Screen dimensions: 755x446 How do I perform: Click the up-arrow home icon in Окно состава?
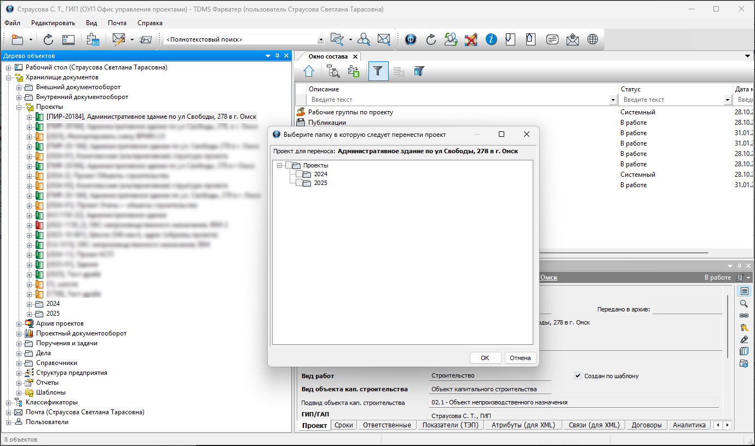coord(309,71)
